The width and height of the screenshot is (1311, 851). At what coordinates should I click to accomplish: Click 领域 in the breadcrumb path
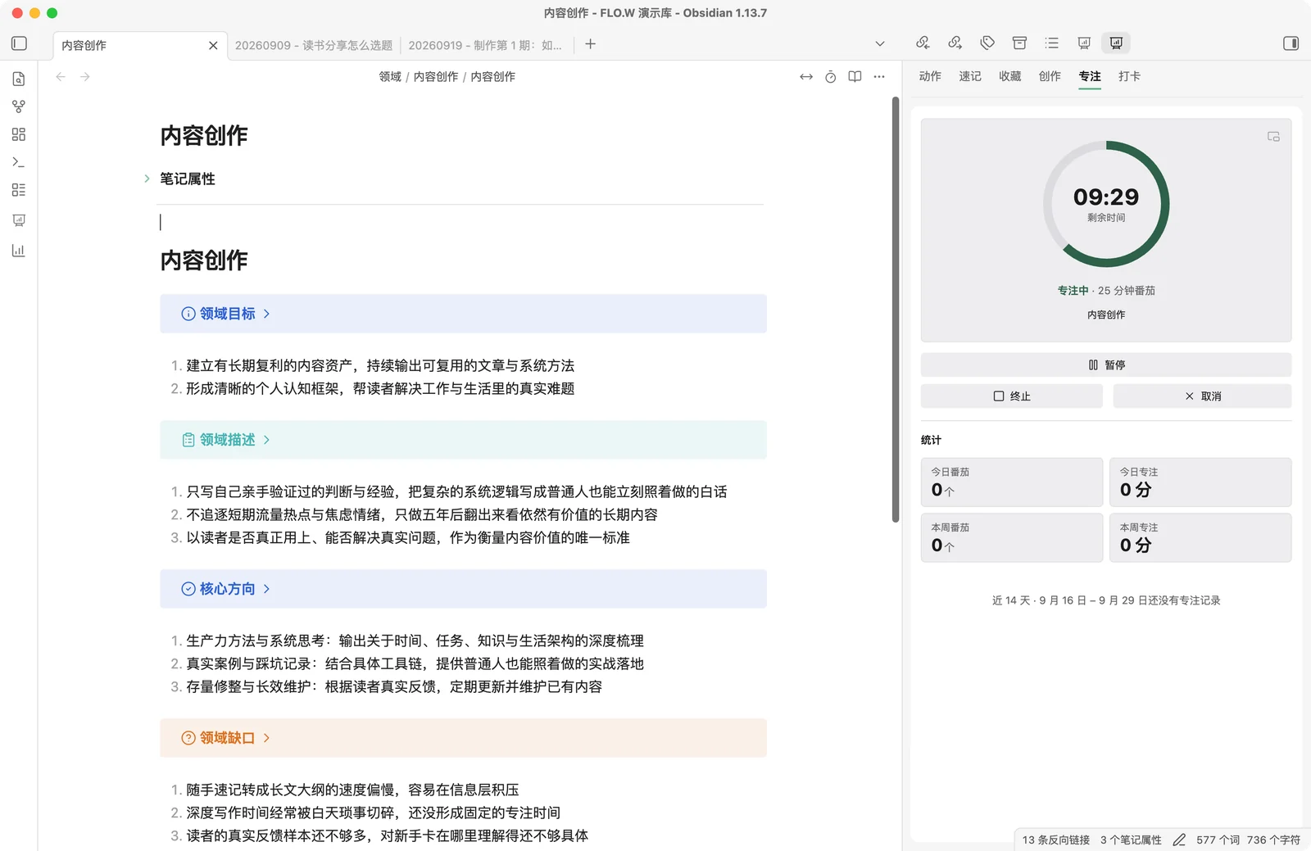click(x=390, y=76)
